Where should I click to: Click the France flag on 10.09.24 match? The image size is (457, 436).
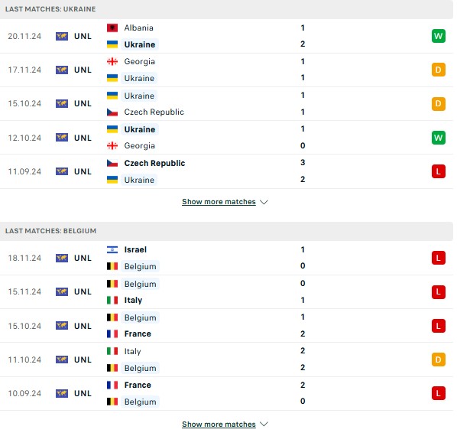[x=112, y=385]
